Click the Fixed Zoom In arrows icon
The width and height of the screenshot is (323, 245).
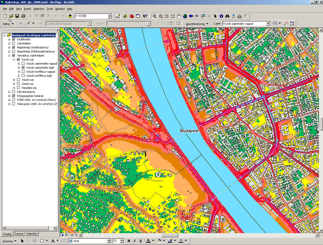[167, 16]
